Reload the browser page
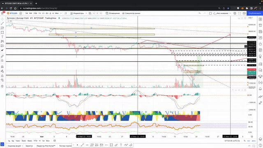The width and height of the screenshot is (263, 148). click(11, 8)
